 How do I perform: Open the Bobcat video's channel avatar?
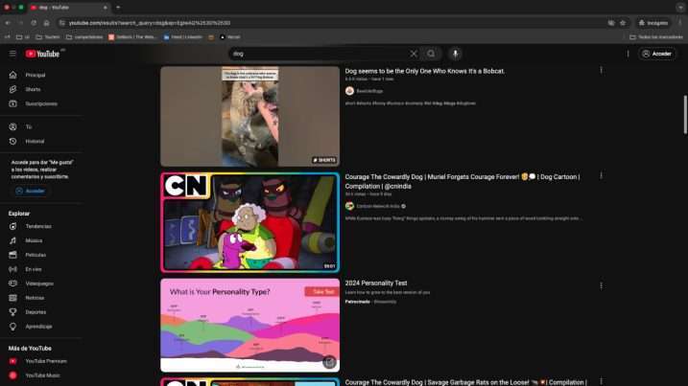(x=349, y=91)
